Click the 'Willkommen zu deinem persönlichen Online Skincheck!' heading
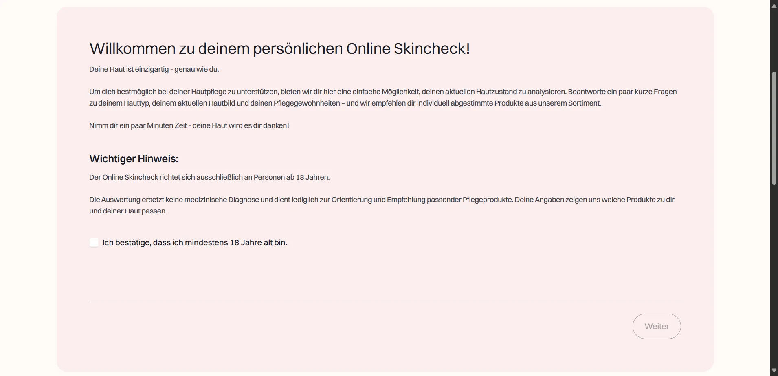Viewport: 778px width, 376px height. pos(280,48)
